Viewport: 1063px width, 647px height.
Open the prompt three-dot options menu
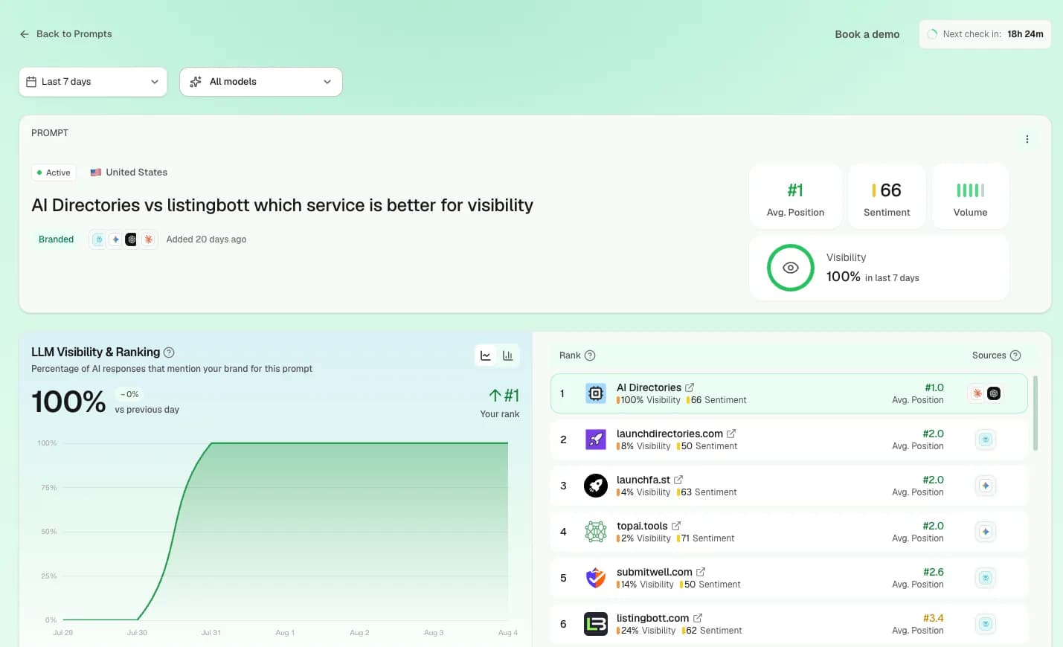coord(1027,139)
